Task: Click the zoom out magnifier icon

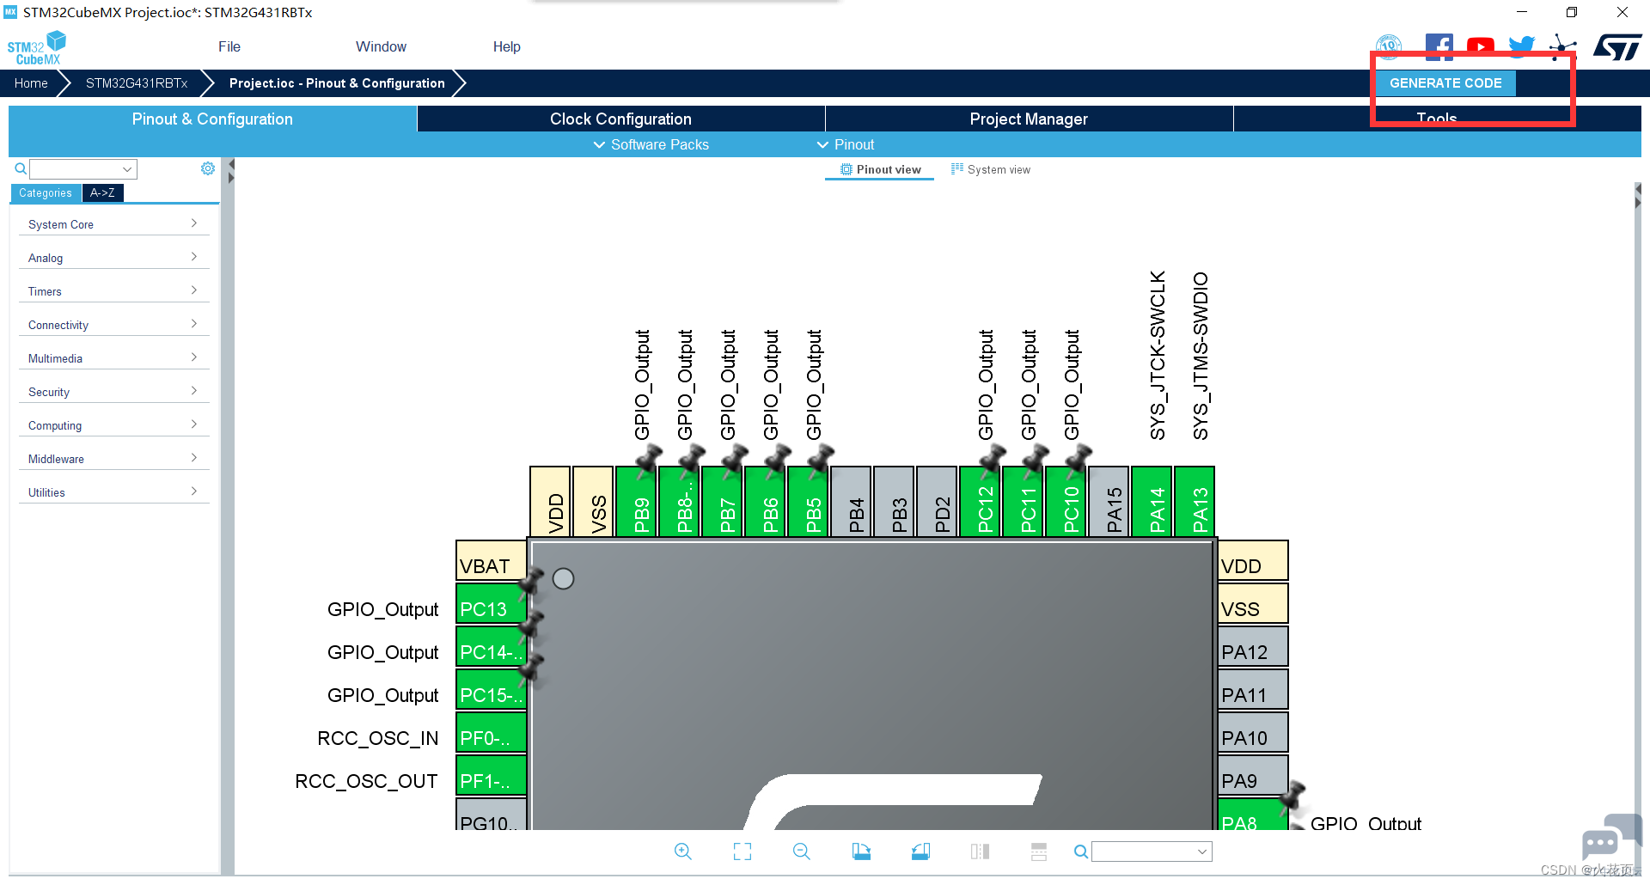Action: click(x=801, y=851)
